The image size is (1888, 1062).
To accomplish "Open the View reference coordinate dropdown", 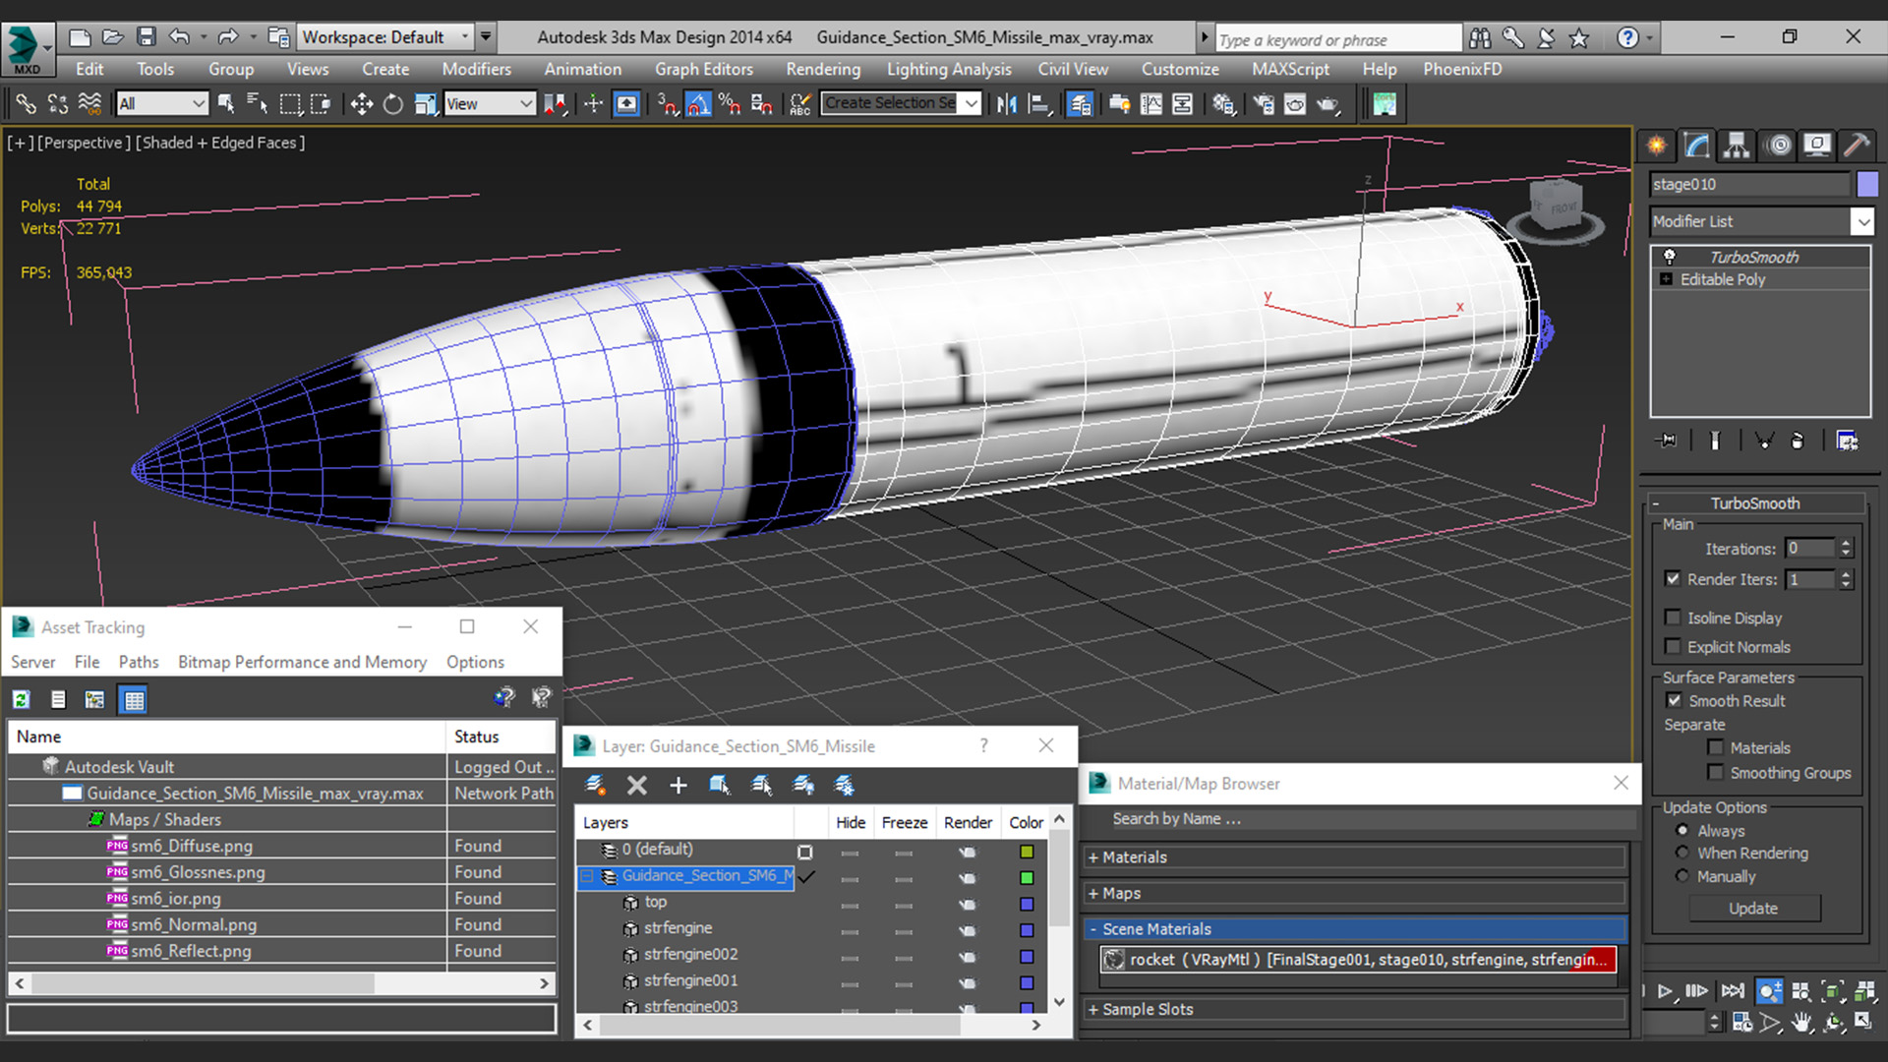I will 489,103.
